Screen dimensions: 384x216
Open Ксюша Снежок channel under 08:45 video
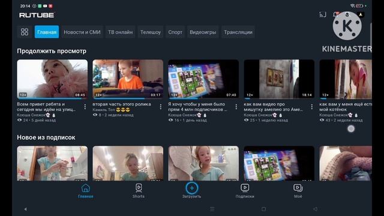(36, 115)
